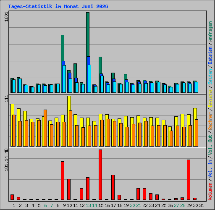Image resolution: width=215 pixels, height=210 pixels.
Task: Click the 1601 y-axis maximum value
Action: (6, 17)
